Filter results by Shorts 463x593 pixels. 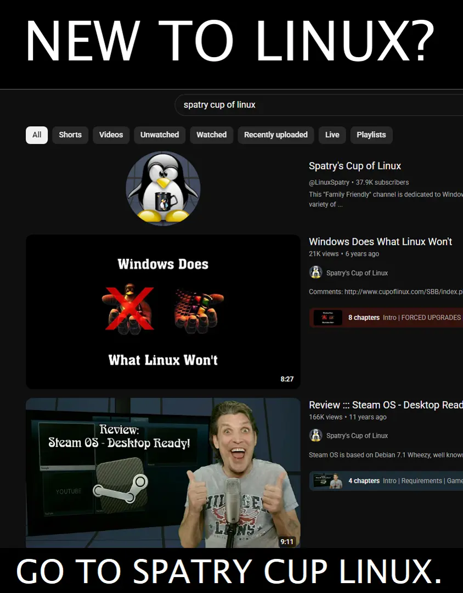coord(70,135)
